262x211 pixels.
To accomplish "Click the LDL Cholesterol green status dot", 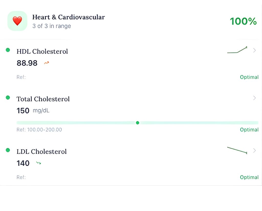I will [x=8, y=150].
